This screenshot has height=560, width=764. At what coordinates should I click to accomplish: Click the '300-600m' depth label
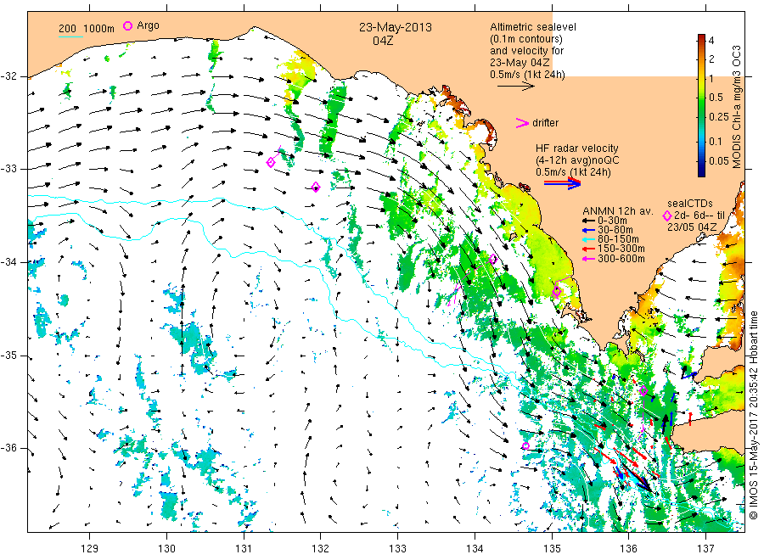pos(621,259)
